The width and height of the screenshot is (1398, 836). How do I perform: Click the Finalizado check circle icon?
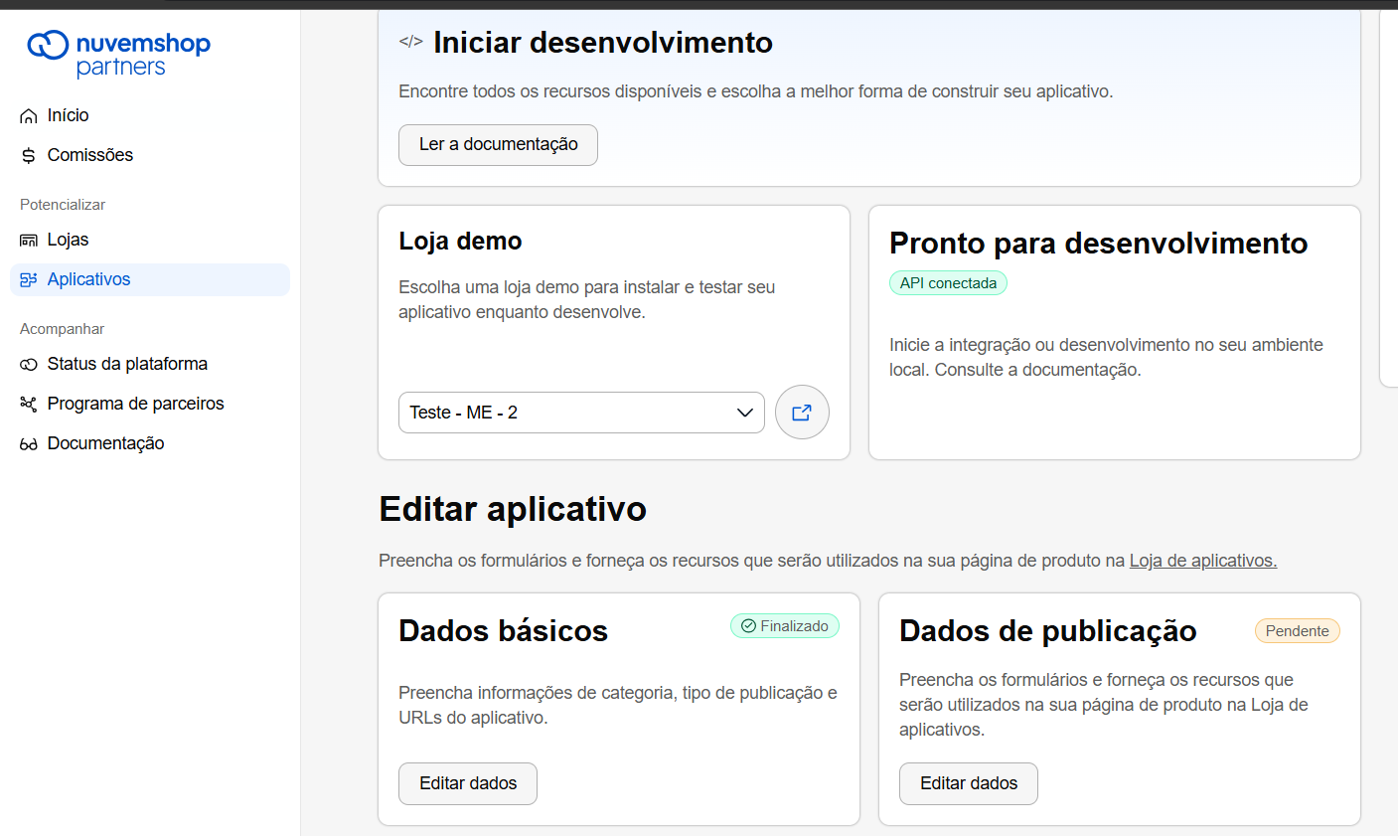[748, 626]
